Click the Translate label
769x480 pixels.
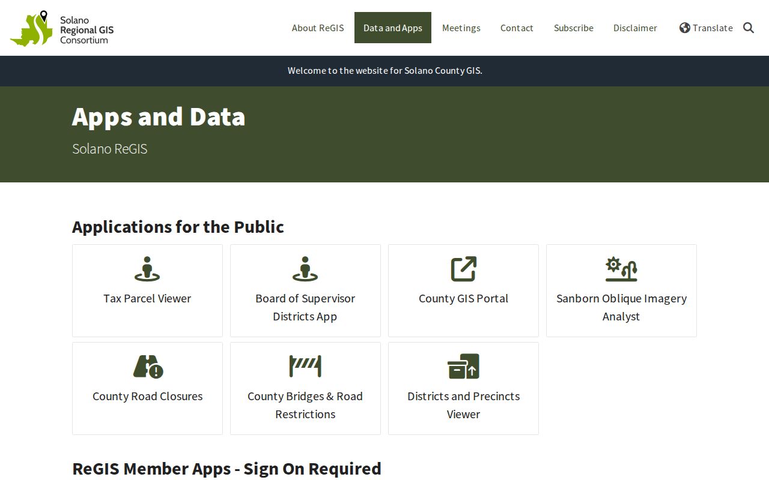click(x=713, y=28)
